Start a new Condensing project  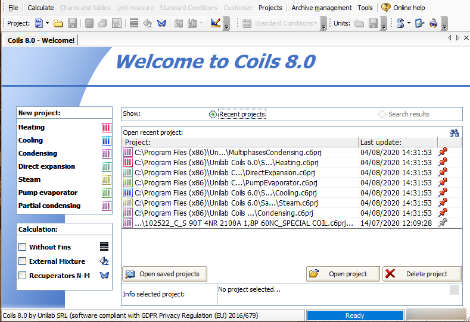[x=38, y=153]
